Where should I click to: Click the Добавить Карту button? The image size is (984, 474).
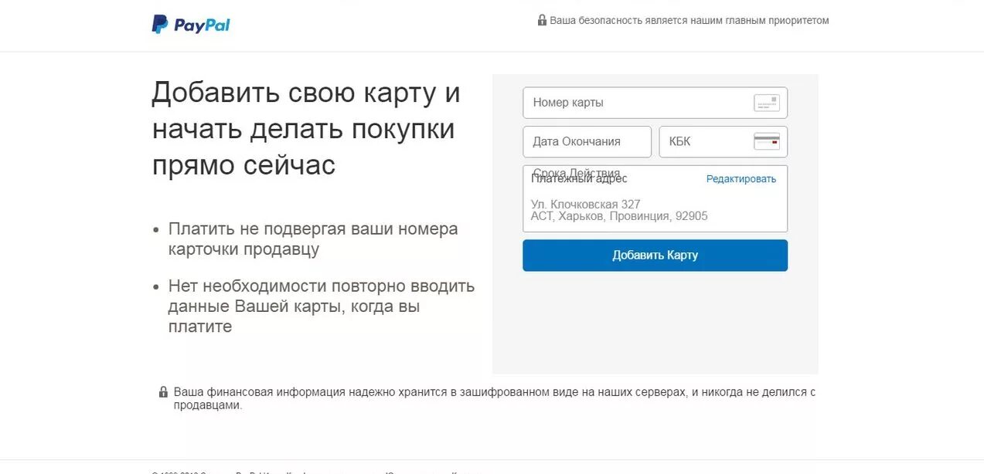coord(655,256)
